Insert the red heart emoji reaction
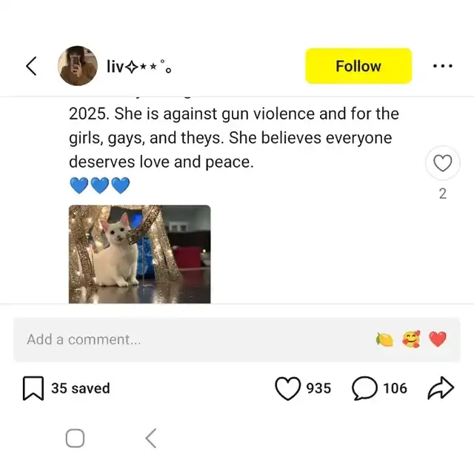Viewport: 474px width, 457px height. pyautogui.click(x=438, y=339)
